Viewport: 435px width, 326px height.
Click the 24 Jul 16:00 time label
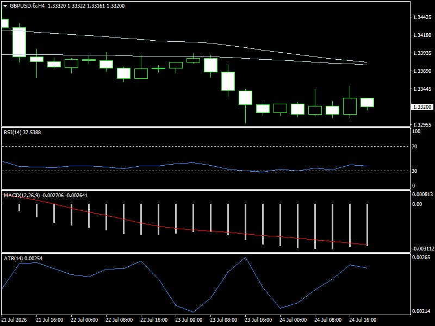[363, 319]
